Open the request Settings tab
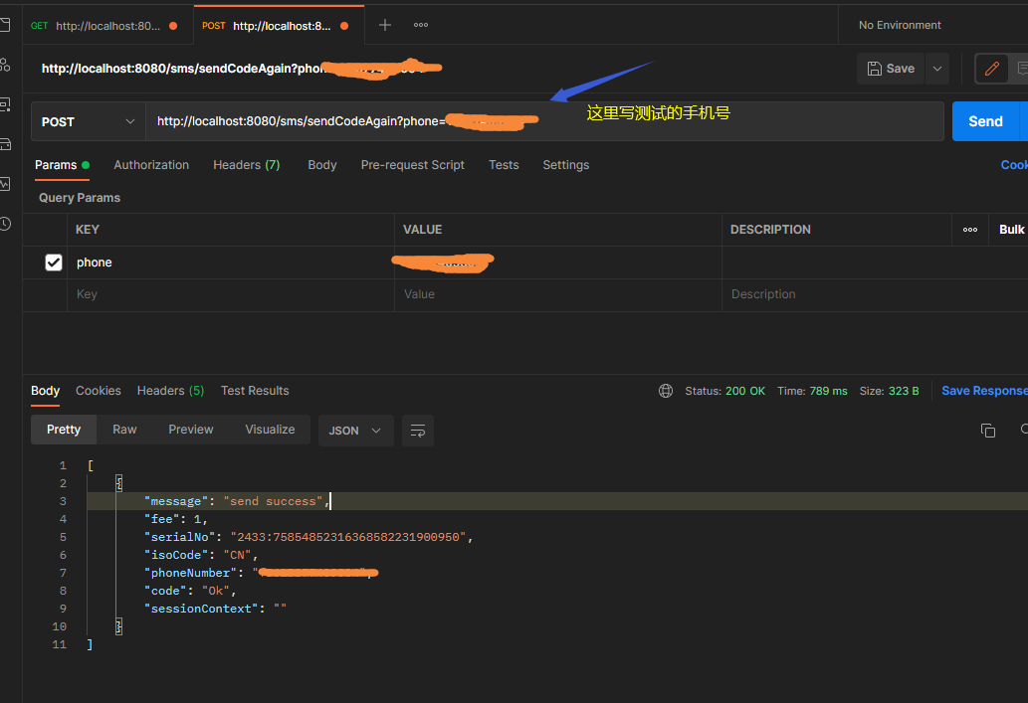Viewport: 1028px width, 703px height. 566,165
